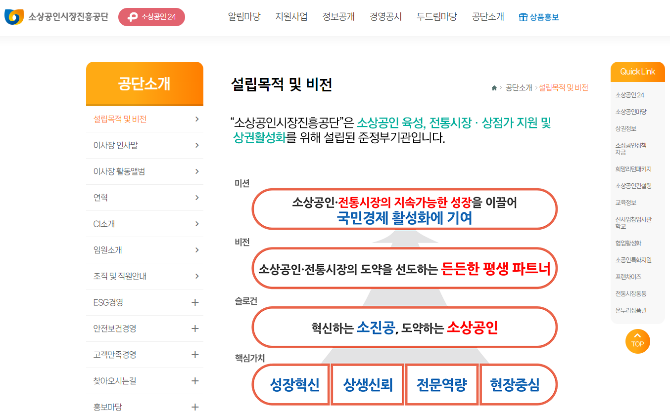Screen dimensions: 670x411
Task: Open 두드림마당 from the top navigation
Action: pyautogui.click(x=436, y=16)
